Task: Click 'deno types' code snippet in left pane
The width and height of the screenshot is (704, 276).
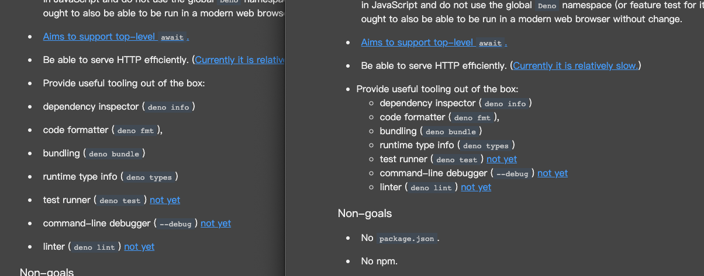Action: click(x=149, y=177)
